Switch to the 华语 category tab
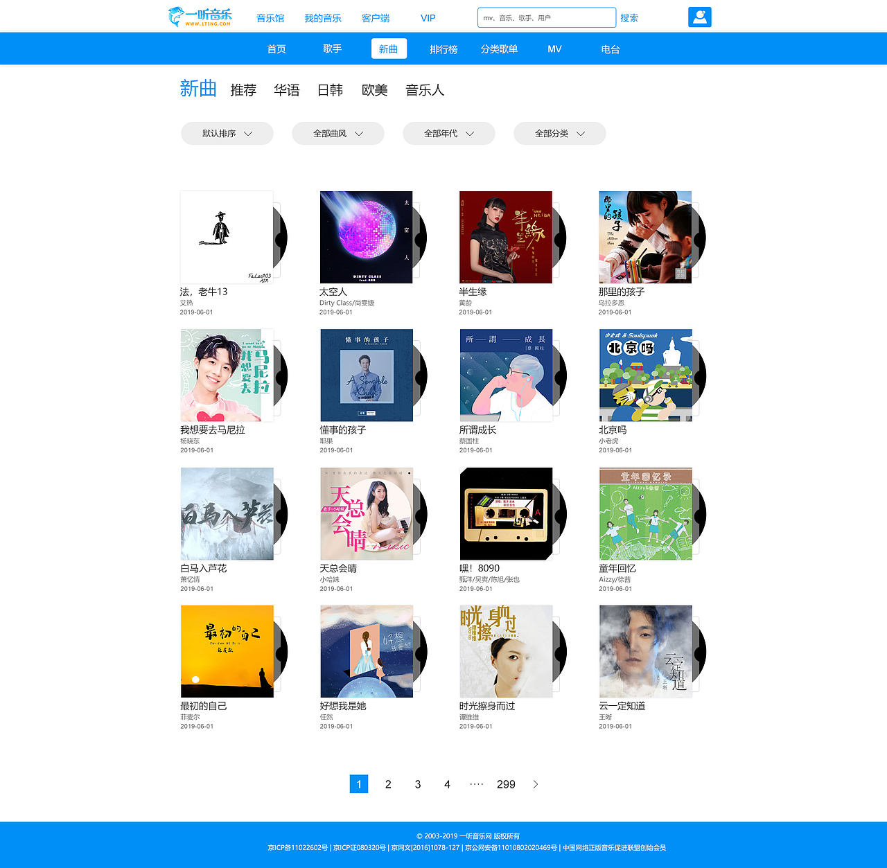 [287, 90]
